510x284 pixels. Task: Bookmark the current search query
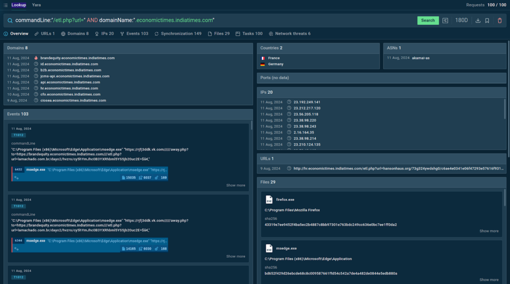pos(487,20)
